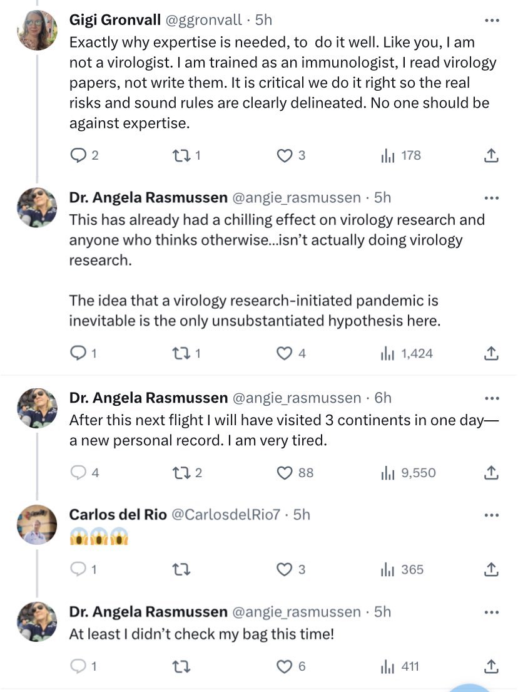Retweet the 'didn't check my bag' tweet
This screenshot has width=518, height=692.
(182, 666)
